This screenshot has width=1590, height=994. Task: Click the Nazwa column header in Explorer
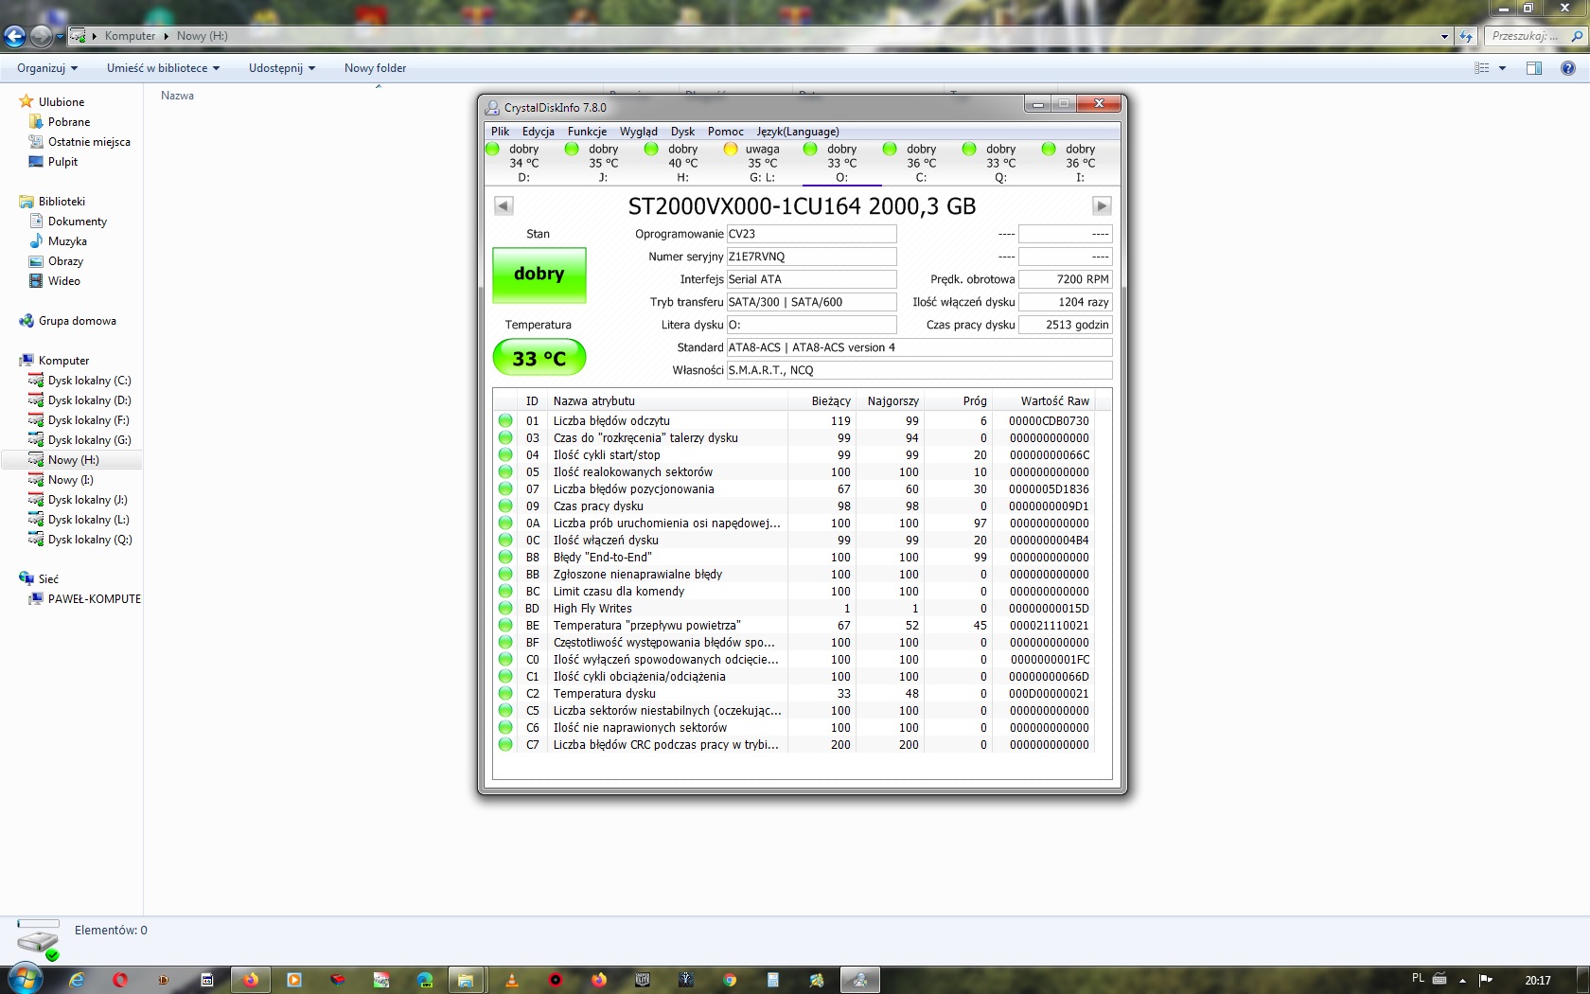pos(177,96)
